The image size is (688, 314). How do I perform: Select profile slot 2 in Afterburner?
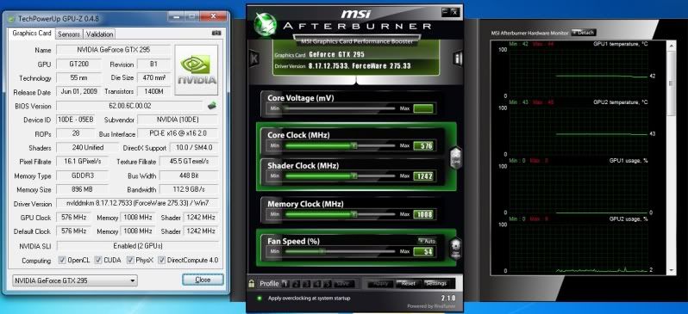297,283
